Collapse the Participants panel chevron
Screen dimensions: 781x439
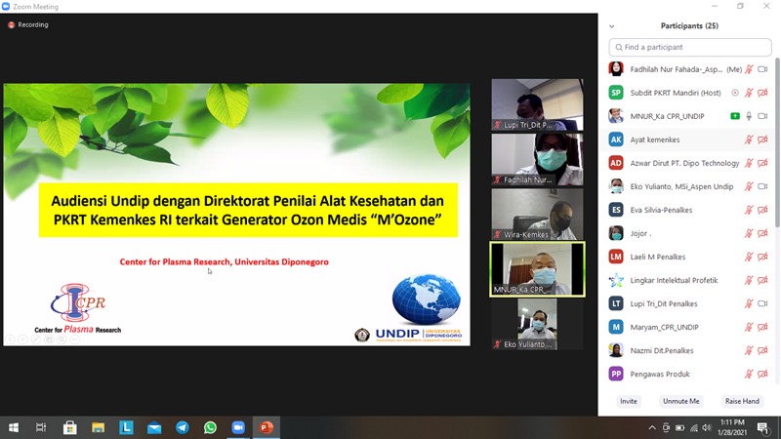[612, 26]
